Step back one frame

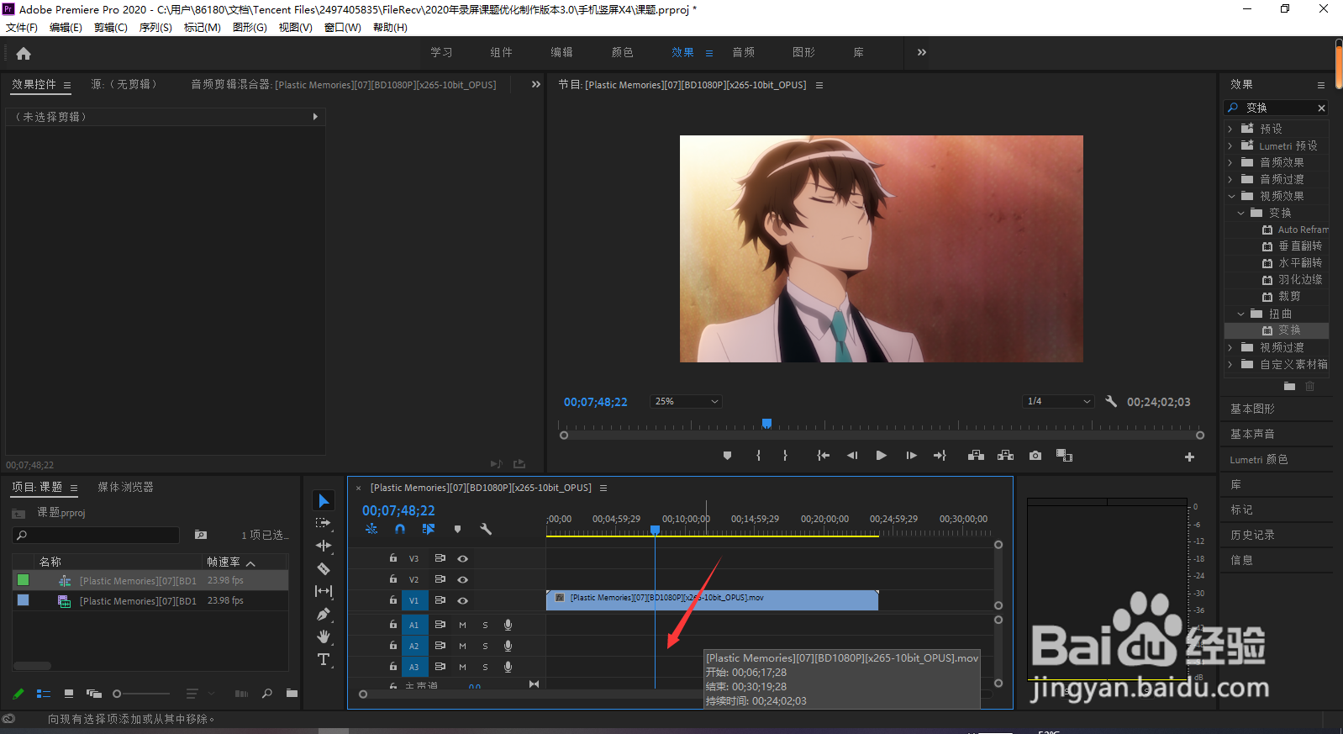[x=852, y=456]
